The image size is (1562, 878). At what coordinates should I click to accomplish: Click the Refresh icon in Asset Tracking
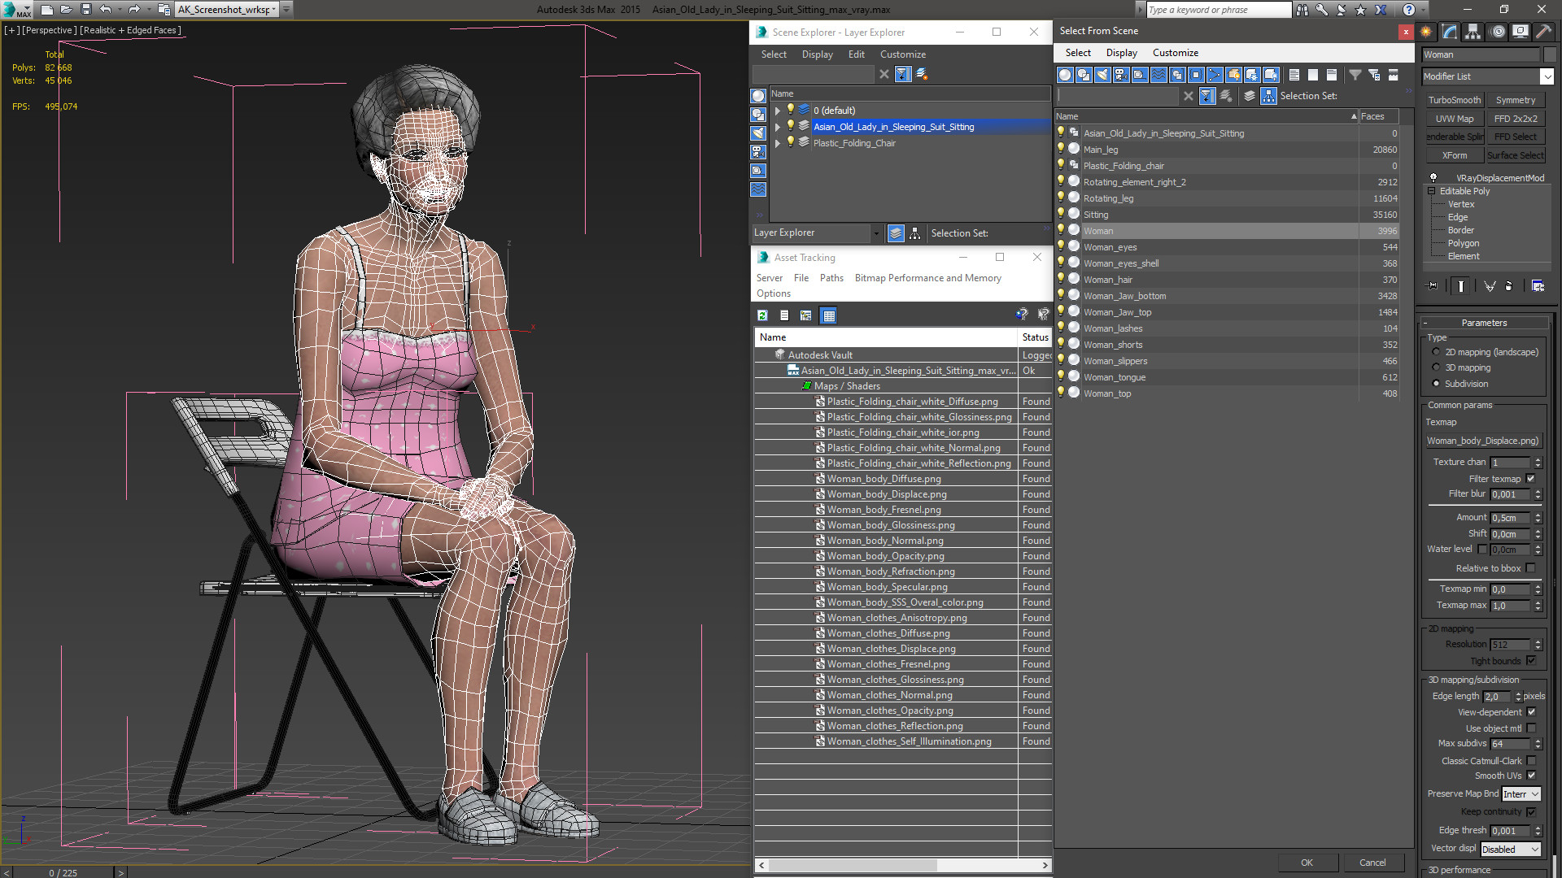762,315
